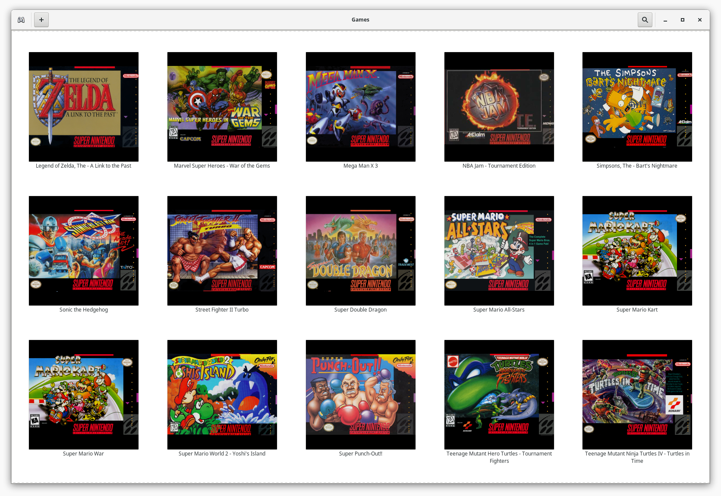Image resolution: width=721 pixels, height=496 pixels.
Task: Click 'Simpsons, The - Bart's Nightmare' label
Action: coord(637,166)
